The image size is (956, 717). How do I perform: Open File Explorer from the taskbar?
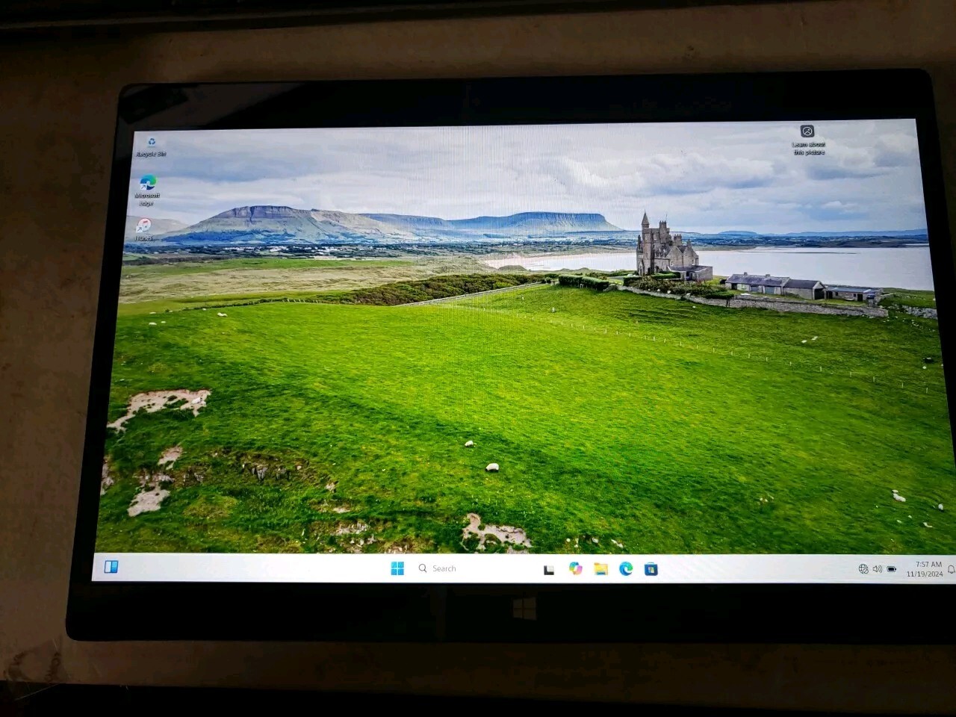(600, 569)
